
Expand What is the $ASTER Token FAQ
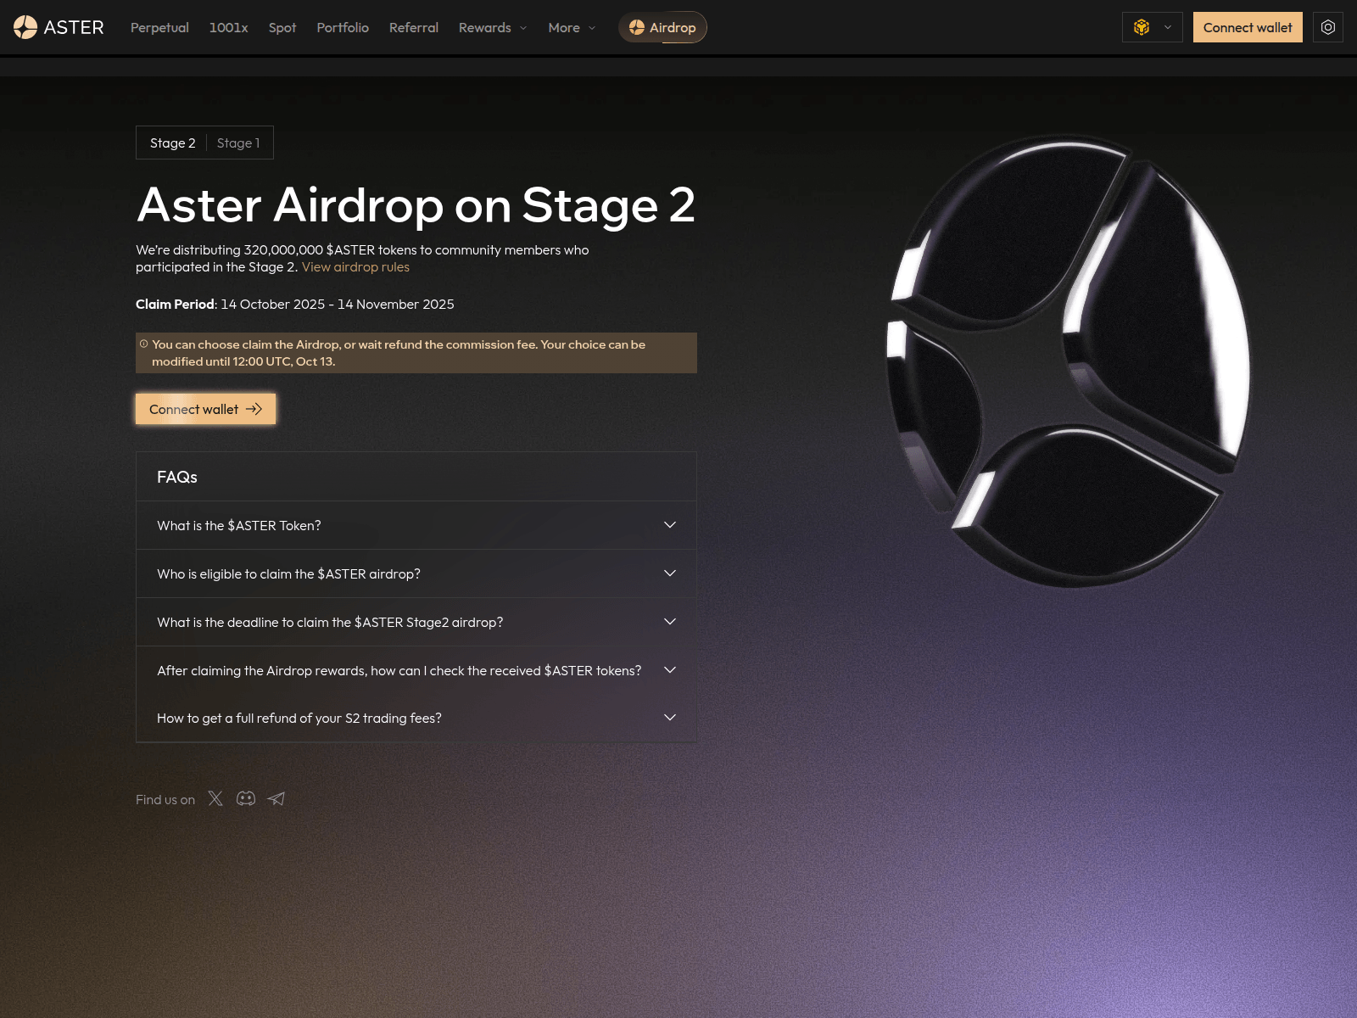[416, 525]
